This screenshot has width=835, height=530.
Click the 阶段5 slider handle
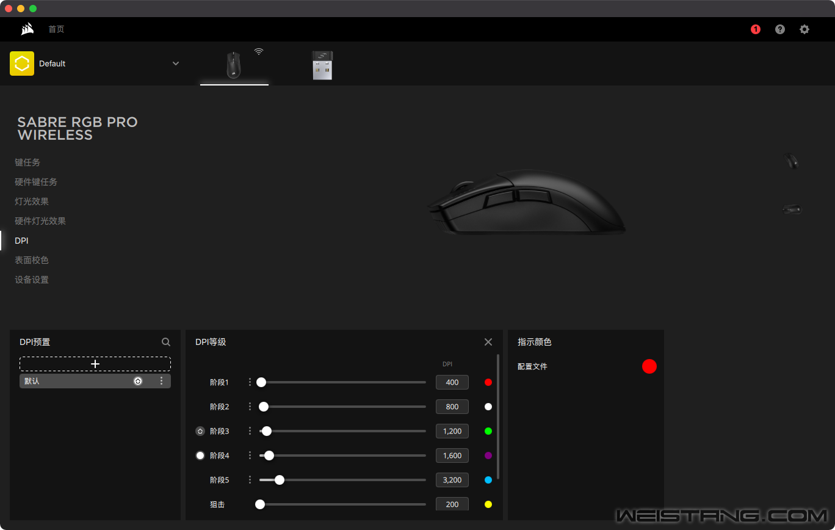point(280,480)
